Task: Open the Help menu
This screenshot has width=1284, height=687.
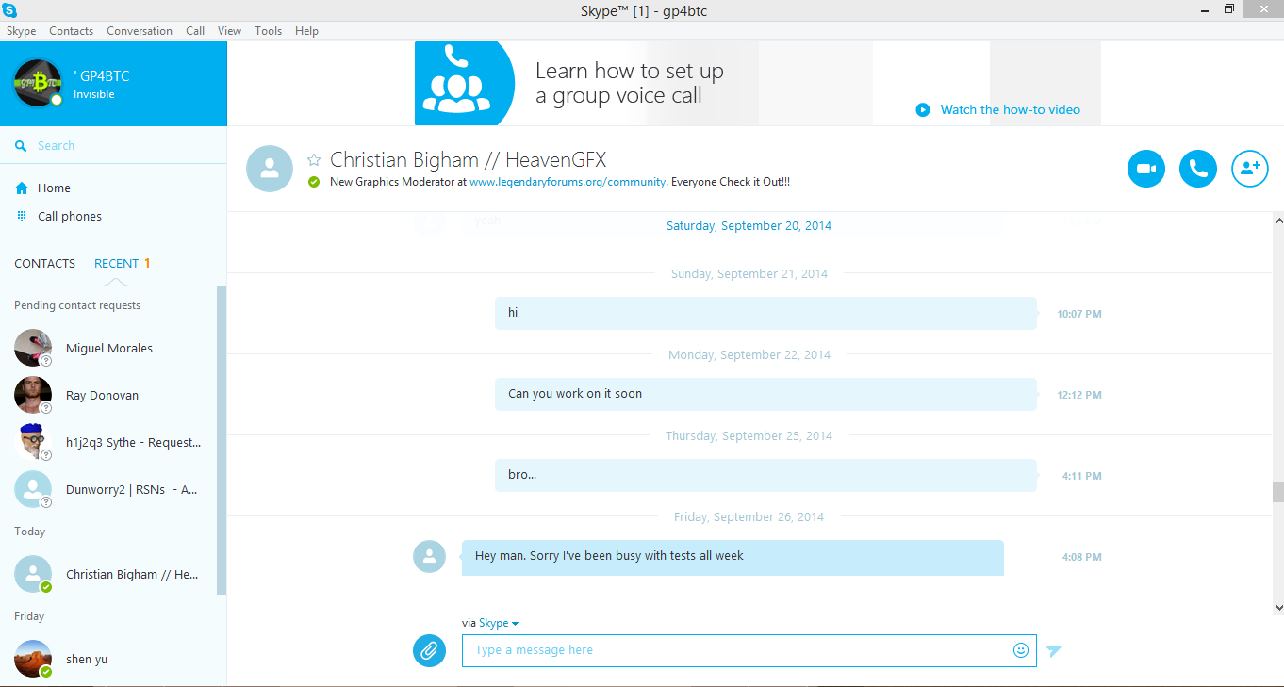Action: (306, 31)
